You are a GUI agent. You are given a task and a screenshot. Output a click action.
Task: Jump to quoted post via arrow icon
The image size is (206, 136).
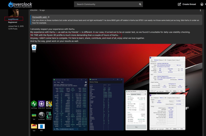point(49,17)
